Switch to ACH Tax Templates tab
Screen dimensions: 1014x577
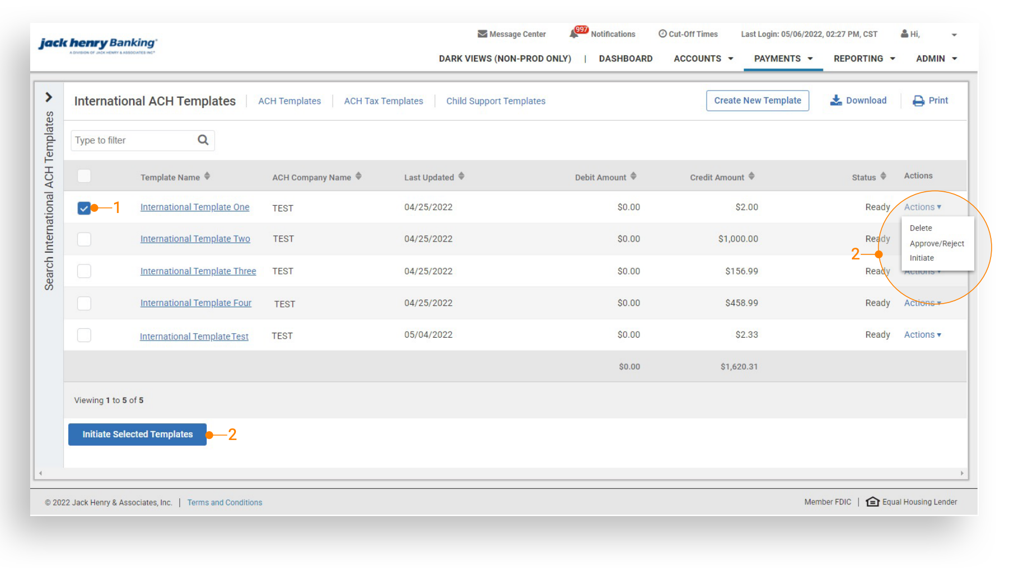click(x=383, y=101)
